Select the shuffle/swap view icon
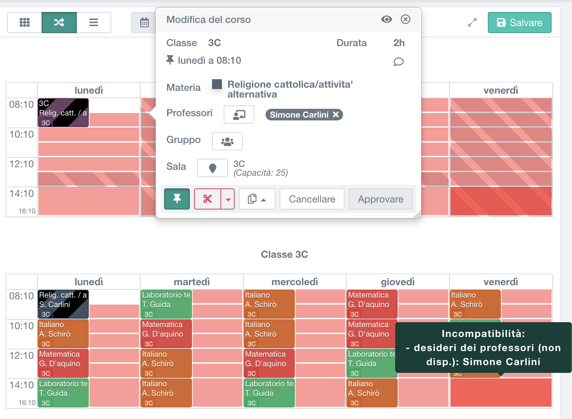Viewport: 572px width, 419px height. 59,22
